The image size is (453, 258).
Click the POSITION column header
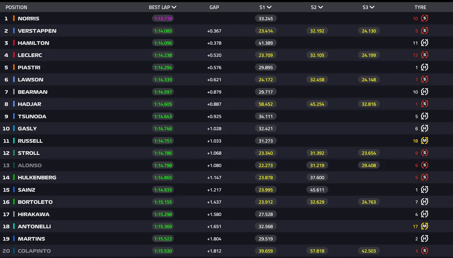16,7
